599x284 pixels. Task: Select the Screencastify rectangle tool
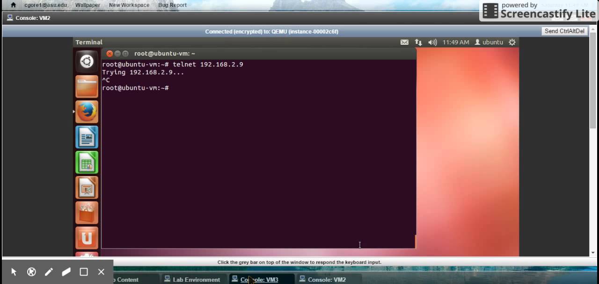[x=84, y=272]
